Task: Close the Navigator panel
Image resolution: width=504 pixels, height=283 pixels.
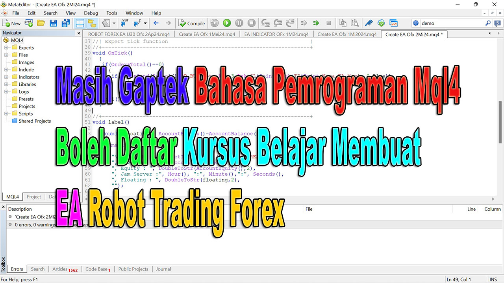Action: tap(78, 33)
